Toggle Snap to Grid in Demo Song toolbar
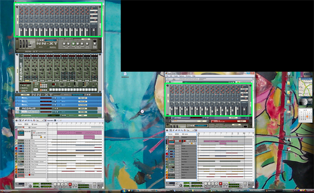This screenshot has height=193, width=314. coord(196,130)
